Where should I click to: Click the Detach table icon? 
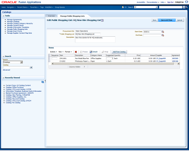(x=91, y=52)
